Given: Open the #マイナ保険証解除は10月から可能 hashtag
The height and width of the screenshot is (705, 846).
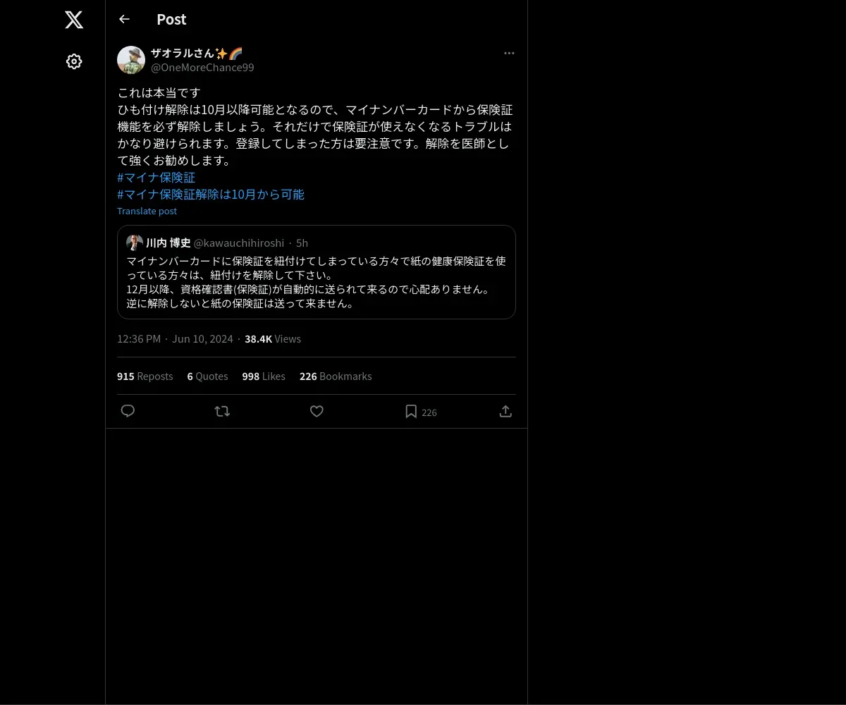Looking at the screenshot, I should 211,195.
